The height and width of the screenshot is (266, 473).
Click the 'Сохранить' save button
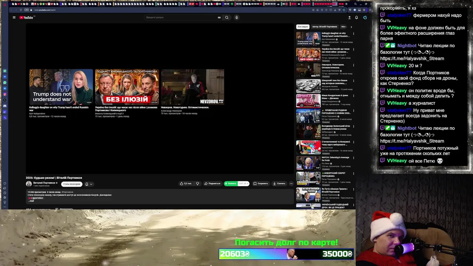[261, 183]
